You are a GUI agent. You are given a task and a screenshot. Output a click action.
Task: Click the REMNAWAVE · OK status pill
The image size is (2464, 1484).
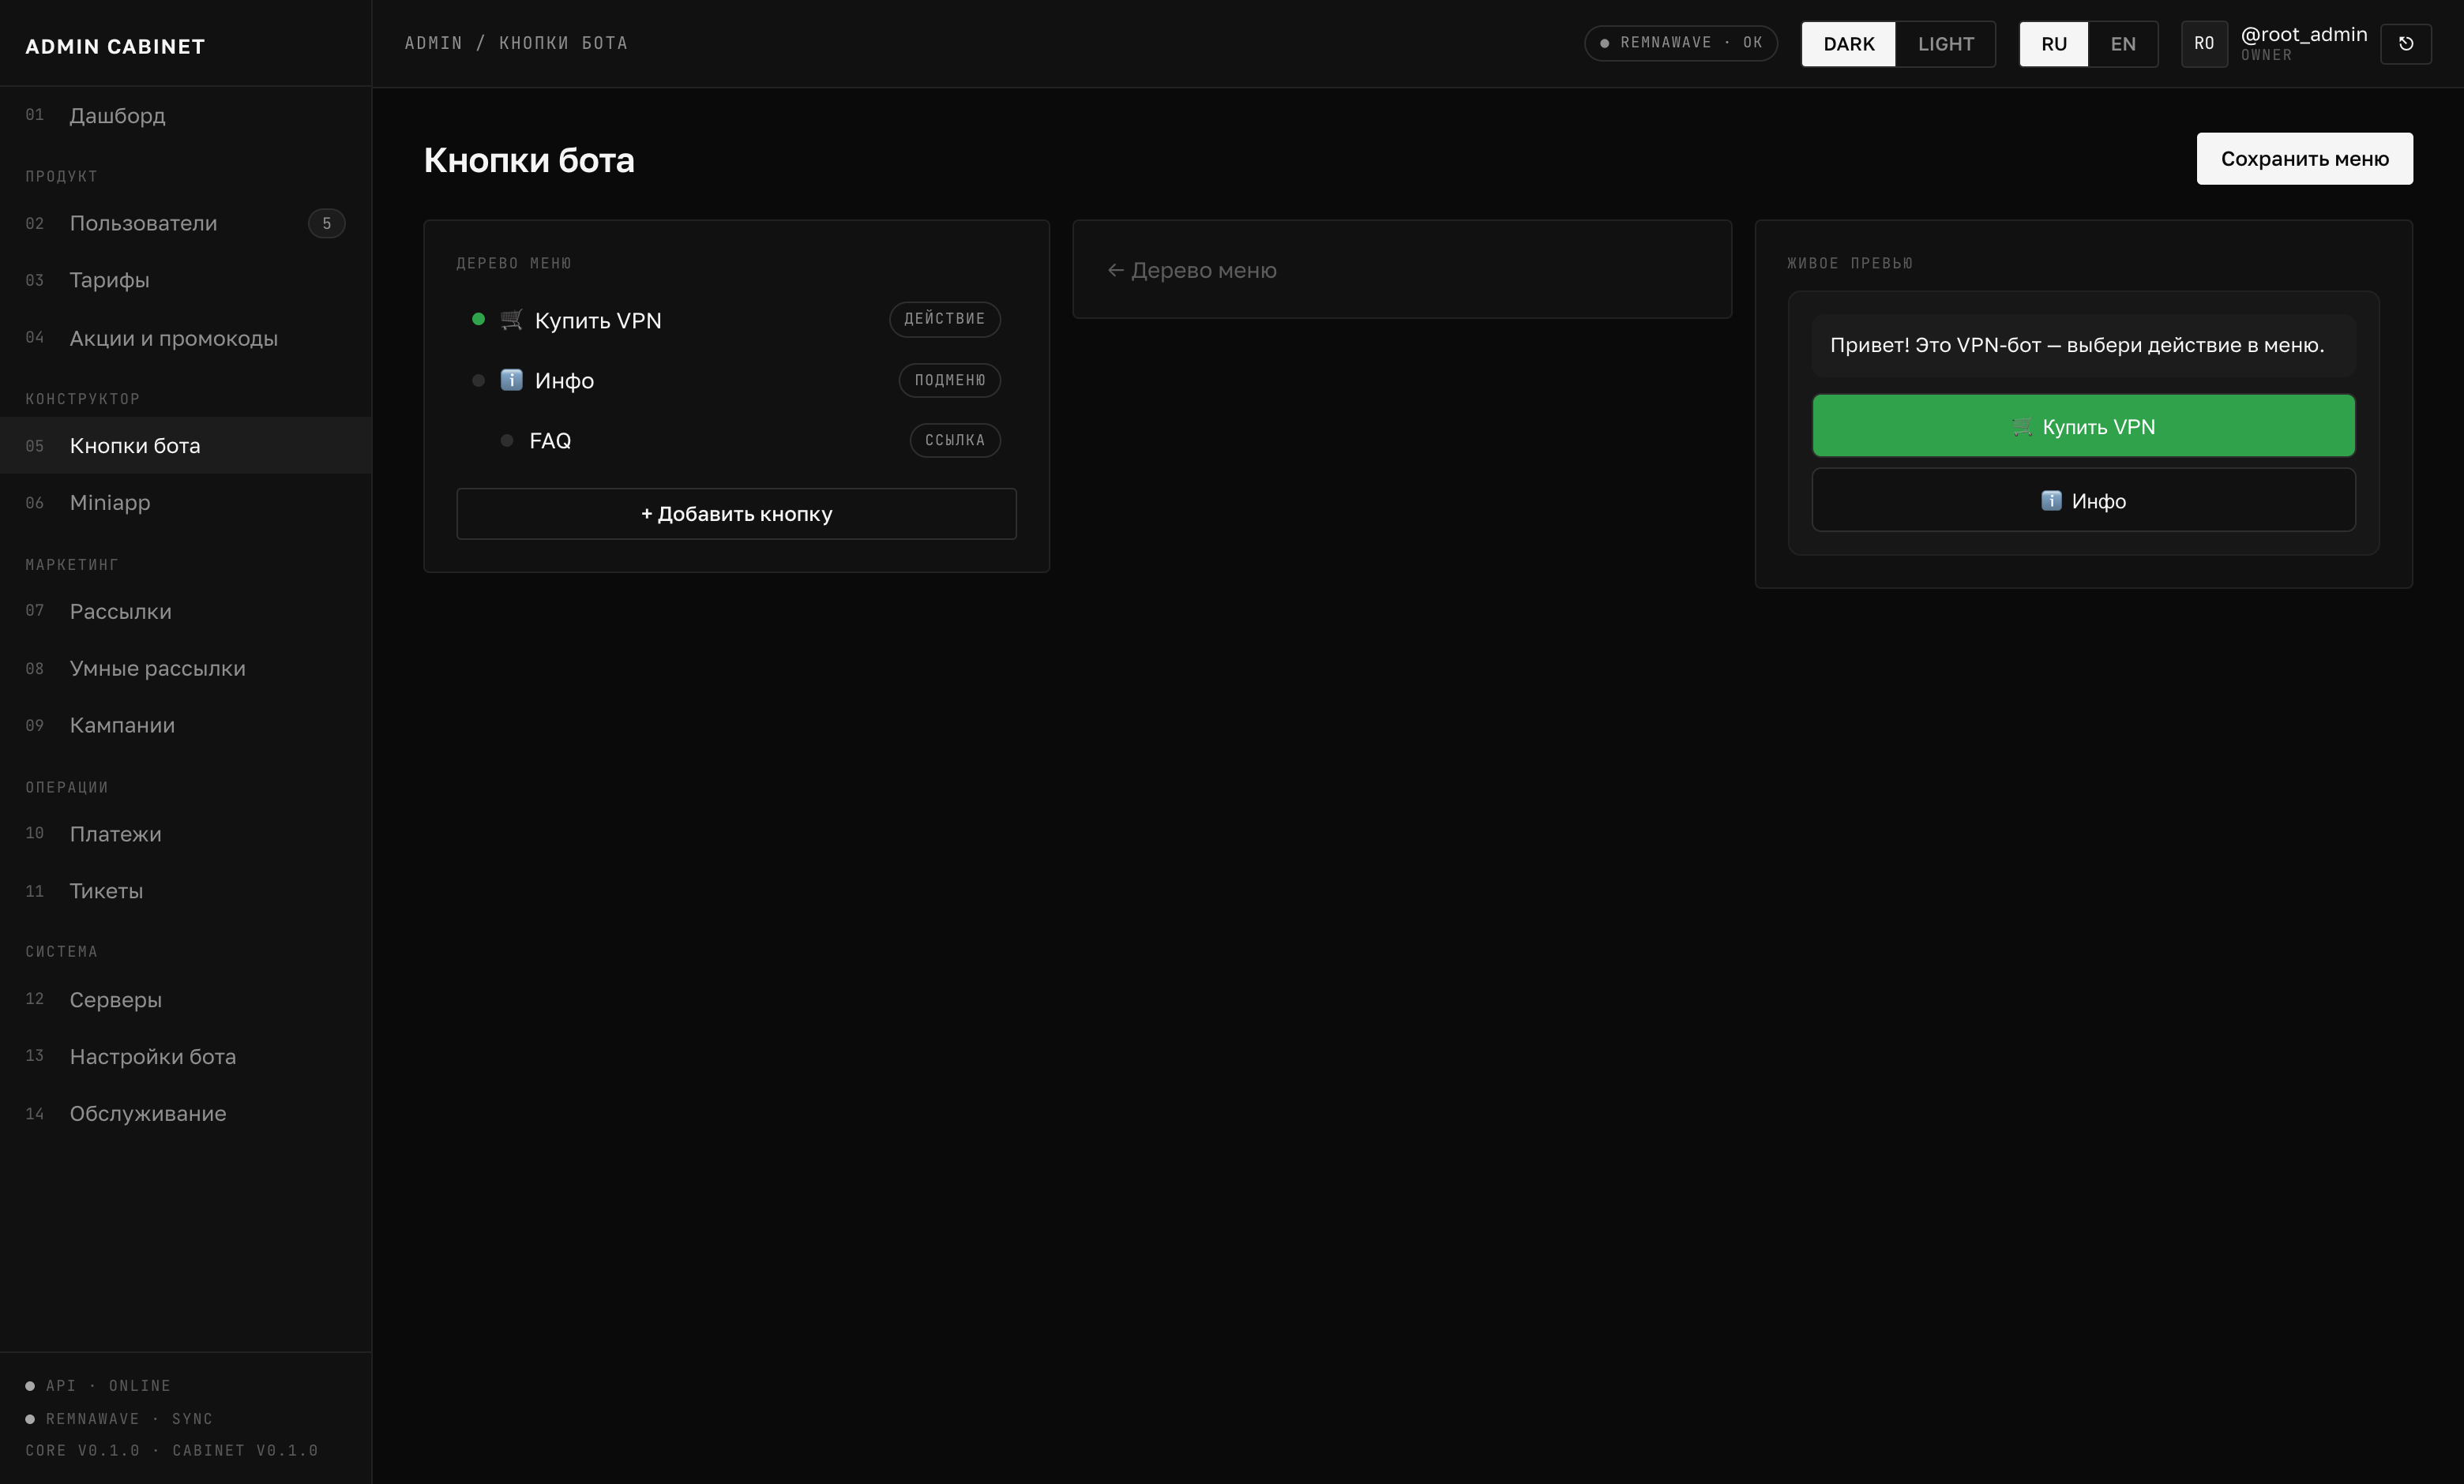(1680, 43)
